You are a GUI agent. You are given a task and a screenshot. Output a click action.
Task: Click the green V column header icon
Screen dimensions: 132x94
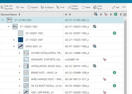(x=116, y=14)
